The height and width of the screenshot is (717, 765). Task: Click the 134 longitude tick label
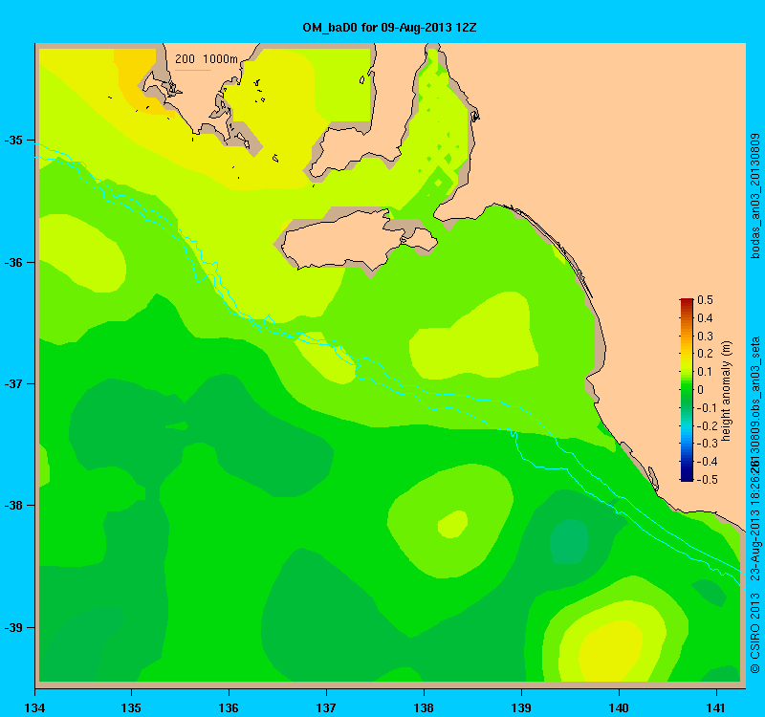pos(34,707)
